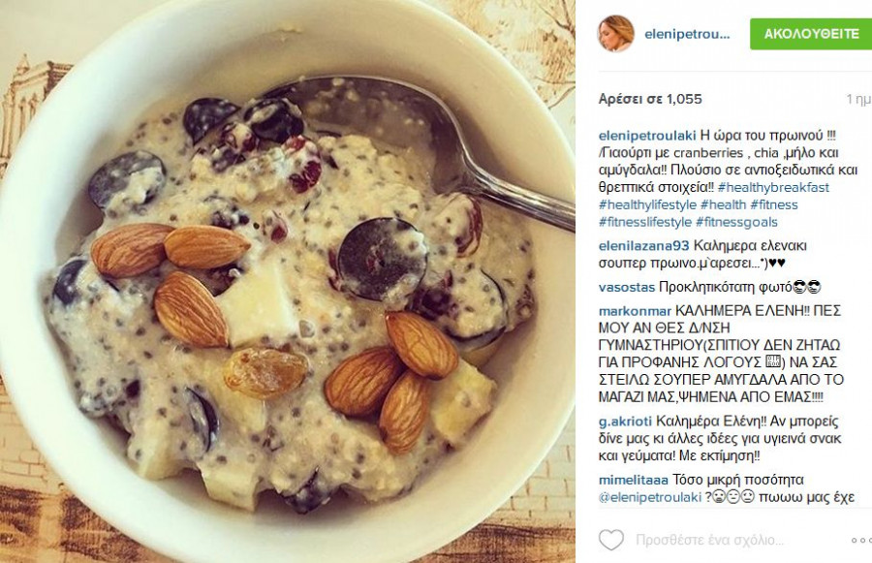Click the #fitnessgoals hashtag
This screenshot has width=872, height=563.
click(x=736, y=222)
